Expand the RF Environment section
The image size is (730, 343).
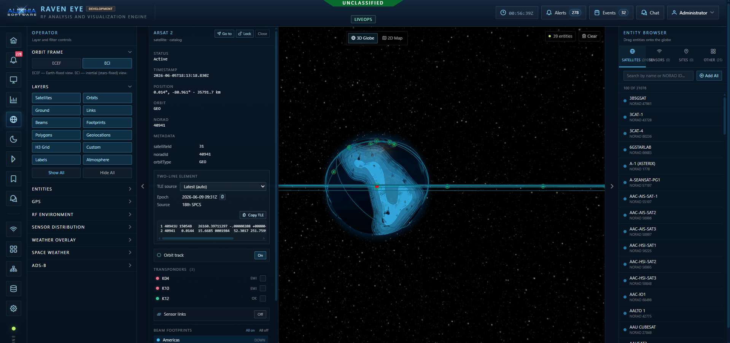(x=82, y=214)
